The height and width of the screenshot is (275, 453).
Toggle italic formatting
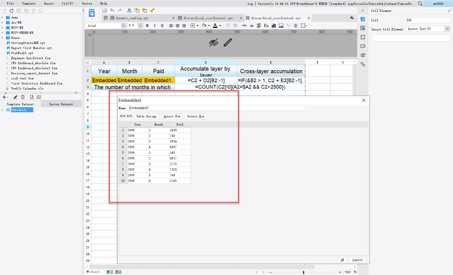pos(154,26)
